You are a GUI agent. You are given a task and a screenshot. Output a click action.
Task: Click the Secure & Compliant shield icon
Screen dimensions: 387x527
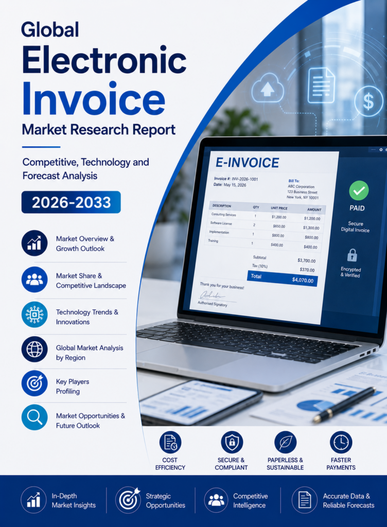(232, 442)
